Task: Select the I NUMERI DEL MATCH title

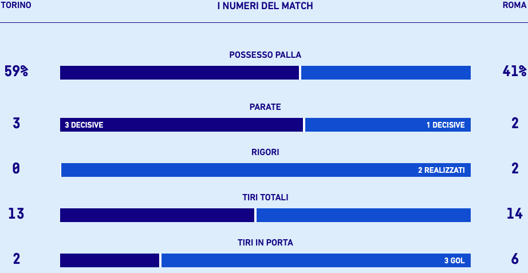Action: pos(265,6)
